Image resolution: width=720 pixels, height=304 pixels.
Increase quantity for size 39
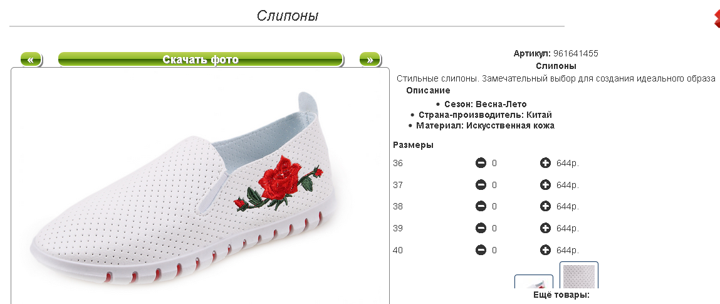[545, 228]
